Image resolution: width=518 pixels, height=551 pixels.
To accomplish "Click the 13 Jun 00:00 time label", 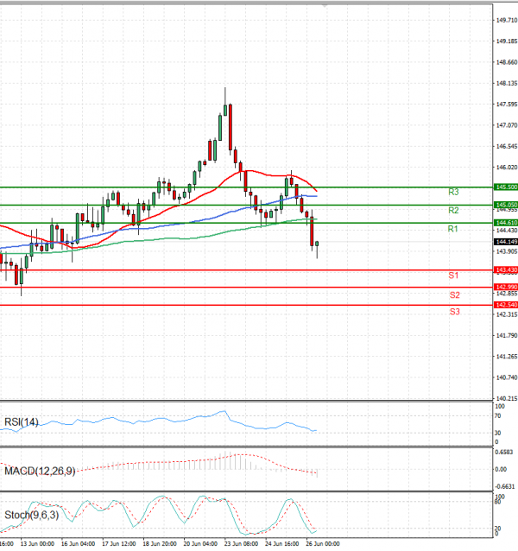I will [x=37, y=544].
